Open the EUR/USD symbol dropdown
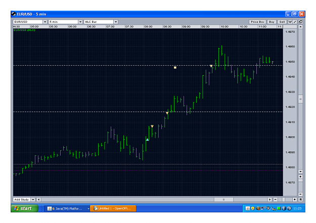The image size is (316, 223). (x=45, y=22)
